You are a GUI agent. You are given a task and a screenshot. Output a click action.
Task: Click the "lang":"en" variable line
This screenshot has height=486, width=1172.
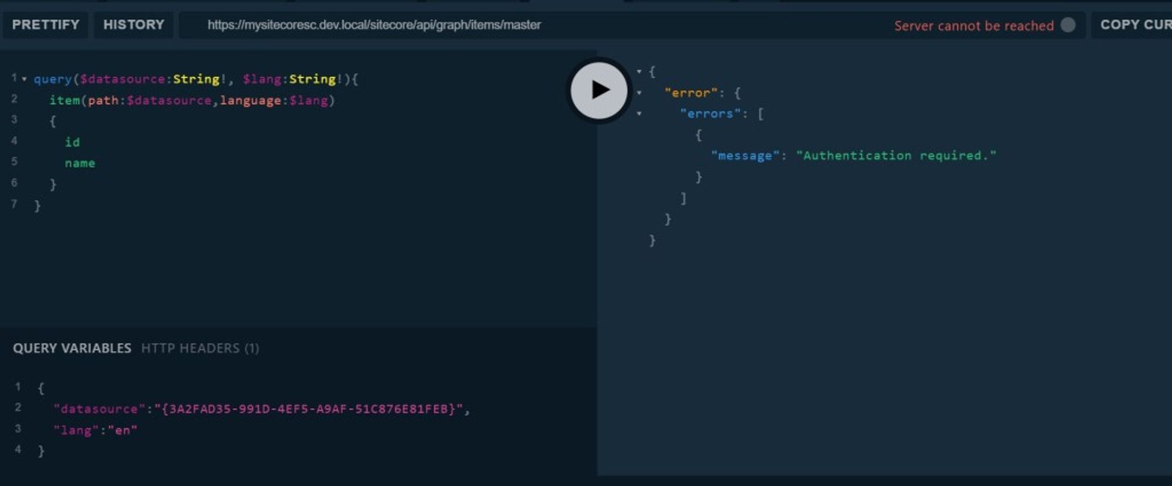pyautogui.click(x=95, y=430)
